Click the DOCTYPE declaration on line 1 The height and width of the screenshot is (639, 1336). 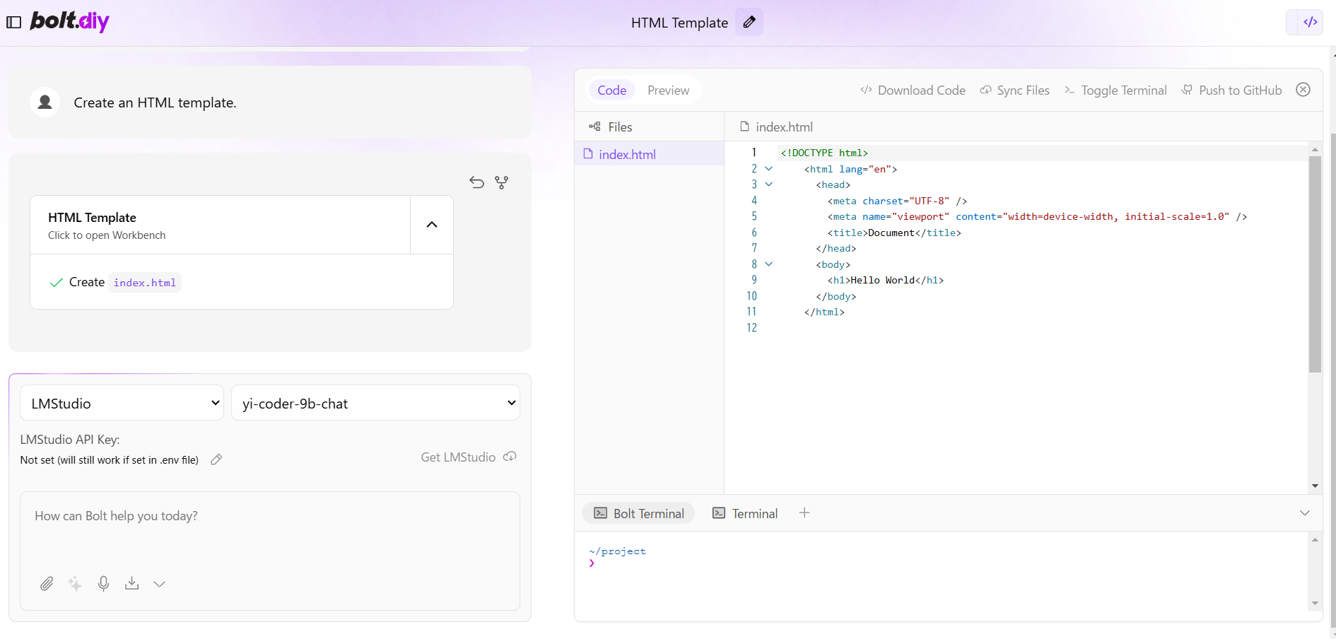point(824,153)
